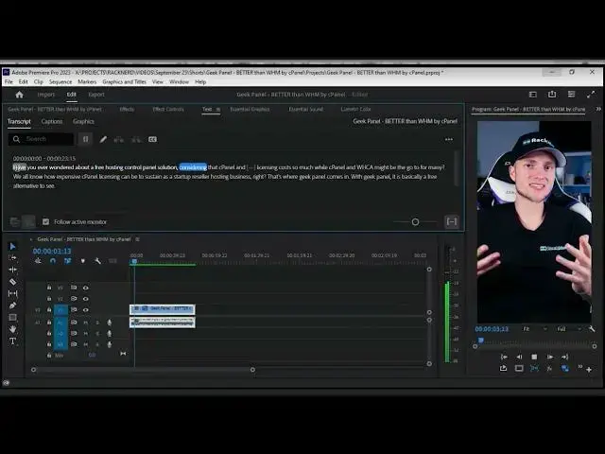Switch to the Captions tab
Viewport: 605px width, 454px height.
point(52,121)
